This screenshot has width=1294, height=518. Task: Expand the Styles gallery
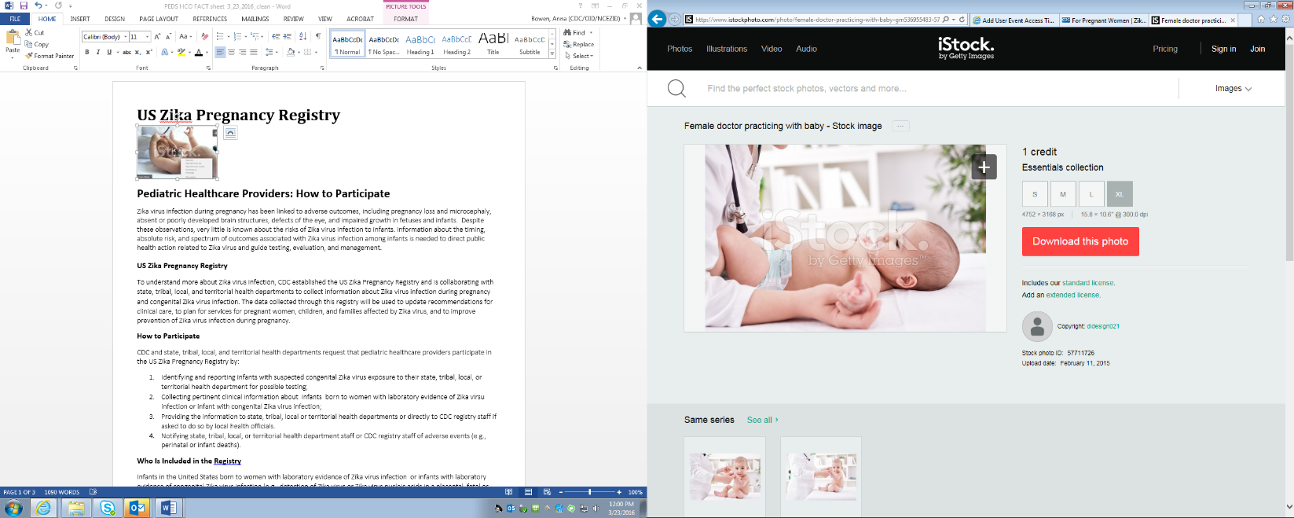pos(552,53)
